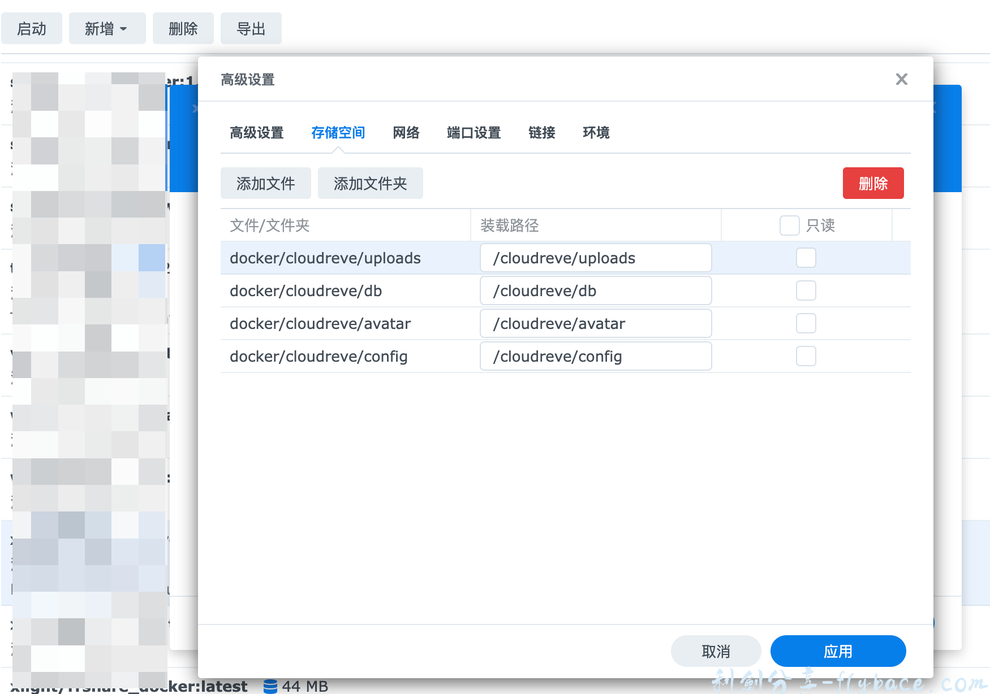Click 添加文件 to add a file mount

[266, 183]
